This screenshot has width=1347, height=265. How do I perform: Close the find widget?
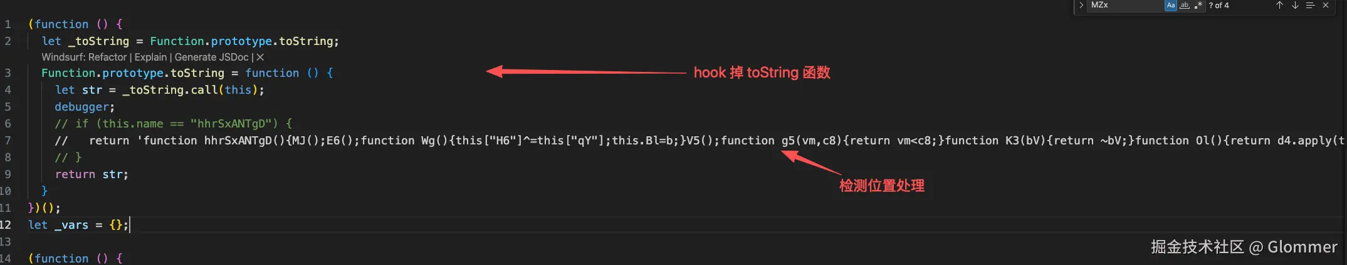click(x=1326, y=5)
